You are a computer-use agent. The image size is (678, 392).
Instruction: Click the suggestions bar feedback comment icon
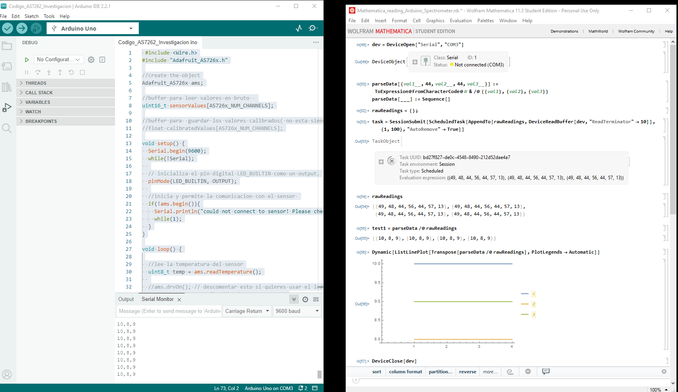tap(546, 371)
